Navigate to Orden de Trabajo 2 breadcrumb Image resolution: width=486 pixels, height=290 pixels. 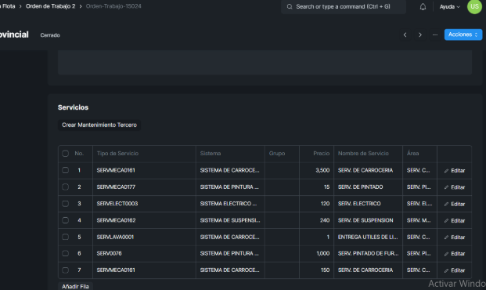51,6
